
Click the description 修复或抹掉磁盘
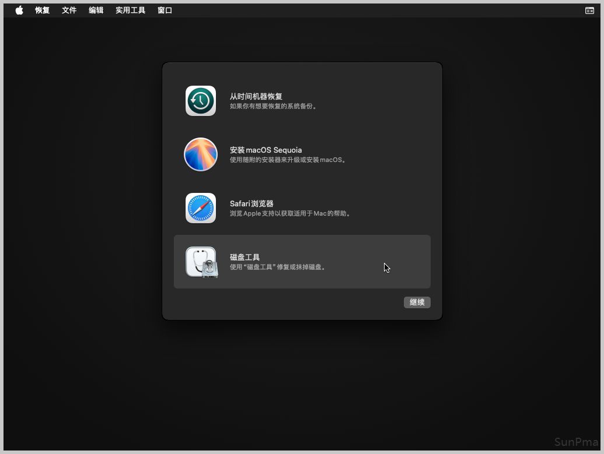click(x=278, y=268)
